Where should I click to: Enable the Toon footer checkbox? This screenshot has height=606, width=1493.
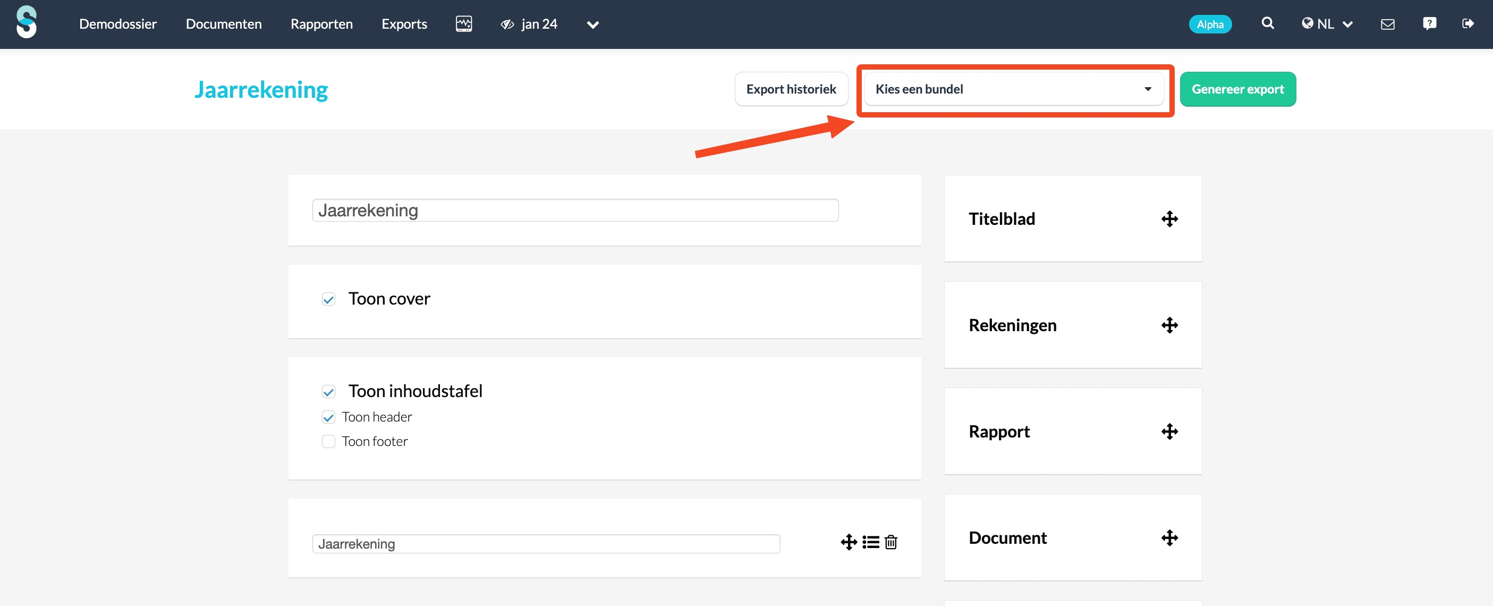(x=329, y=442)
